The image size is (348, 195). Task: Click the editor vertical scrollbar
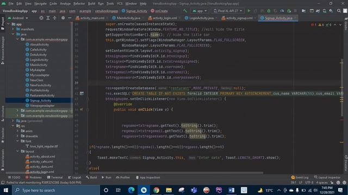(x=341, y=87)
